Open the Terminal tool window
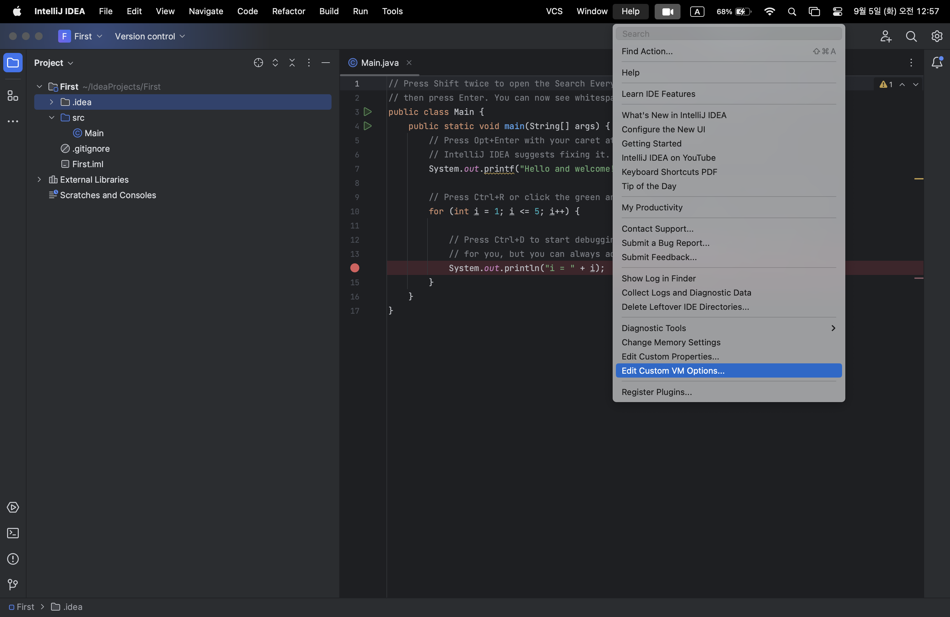 point(13,533)
